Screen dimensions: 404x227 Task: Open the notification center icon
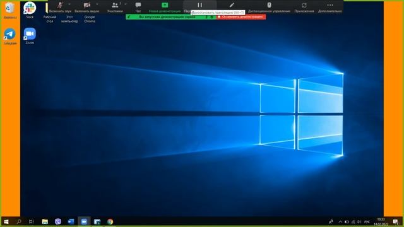coord(396,221)
